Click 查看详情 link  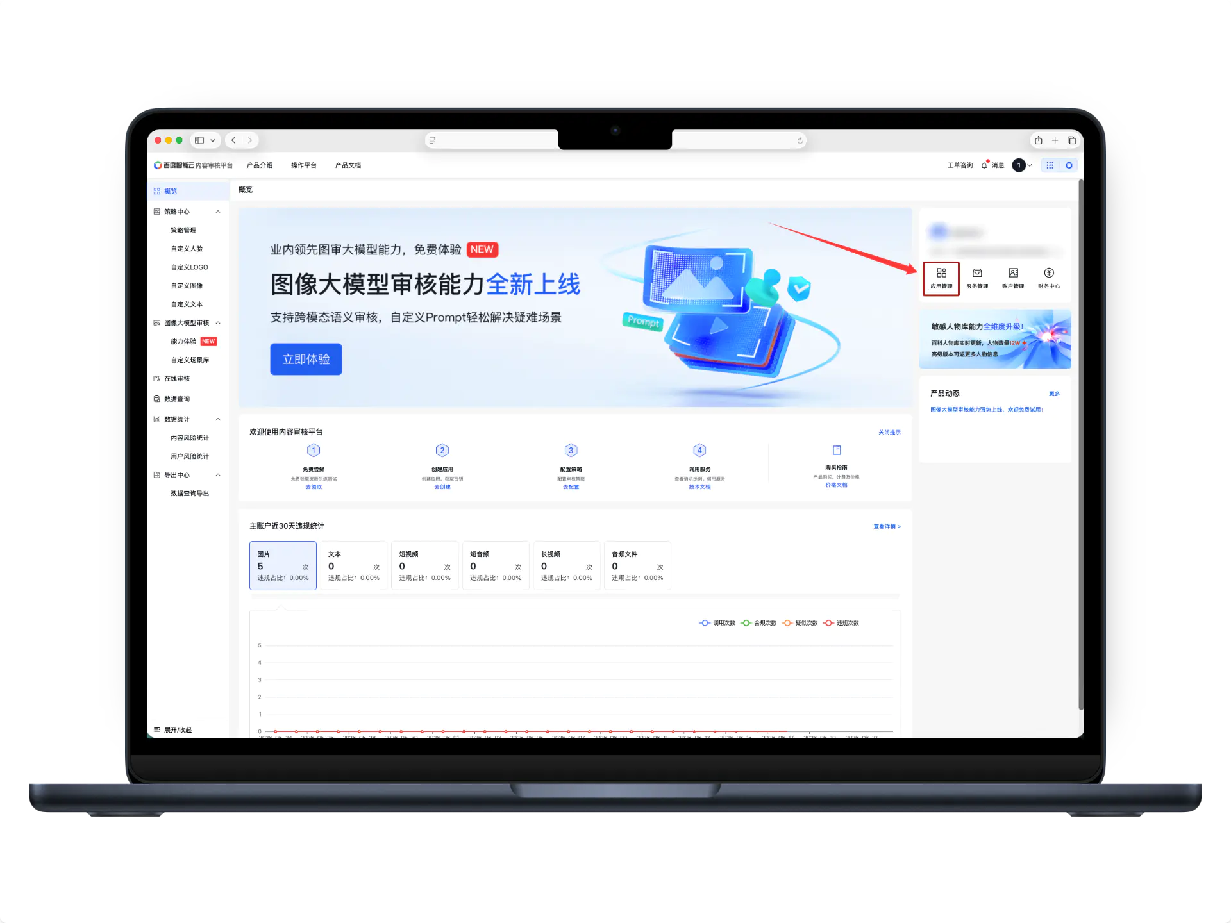click(887, 526)
